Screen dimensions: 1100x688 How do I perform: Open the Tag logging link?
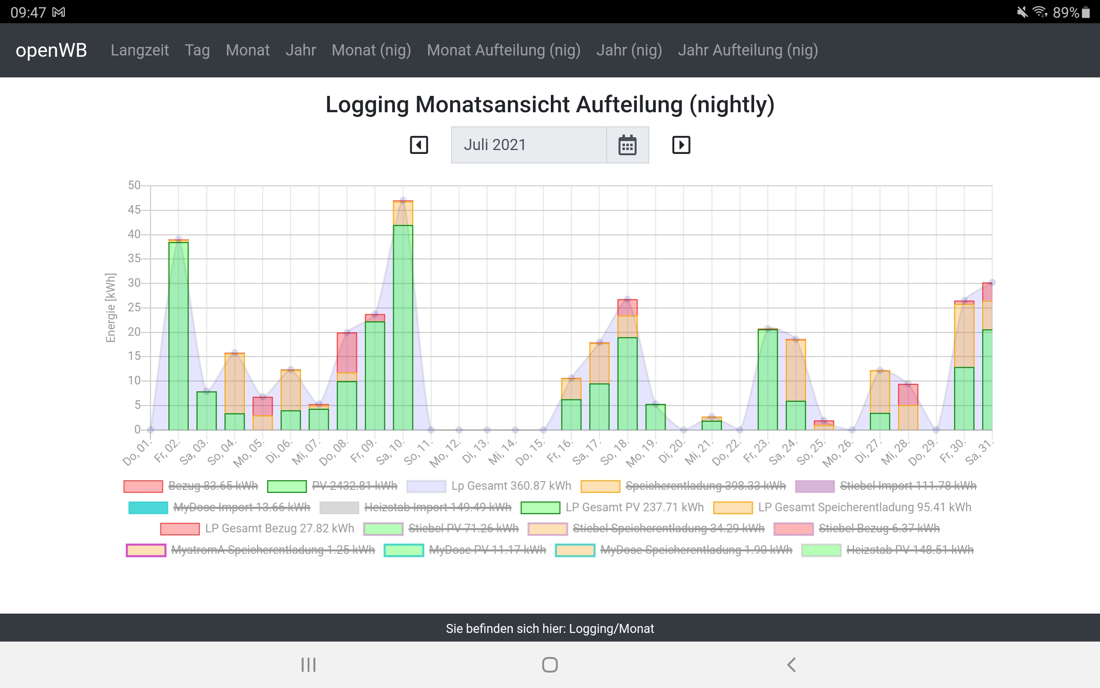(x=197, y=50)
